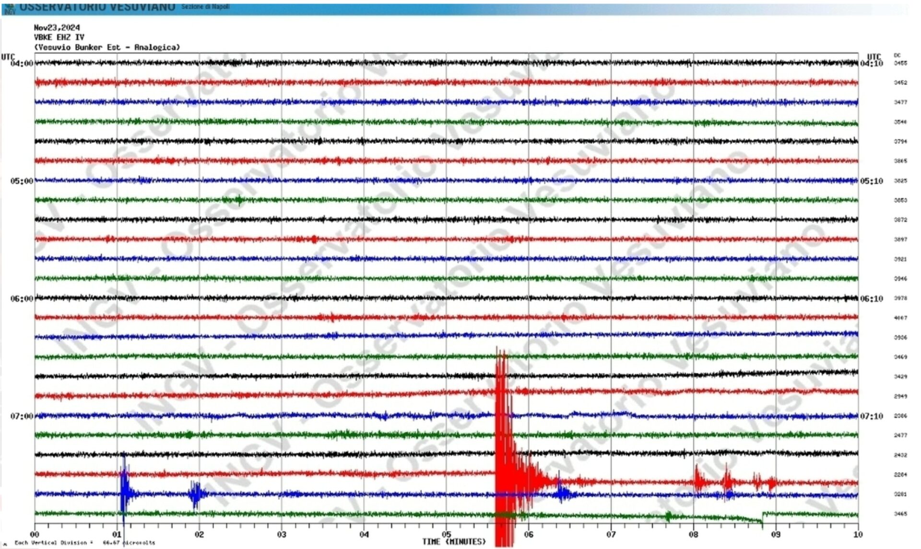Click the green trace step drop before minute 09
This screenshot has height=549, width=921.
[762, 520]
